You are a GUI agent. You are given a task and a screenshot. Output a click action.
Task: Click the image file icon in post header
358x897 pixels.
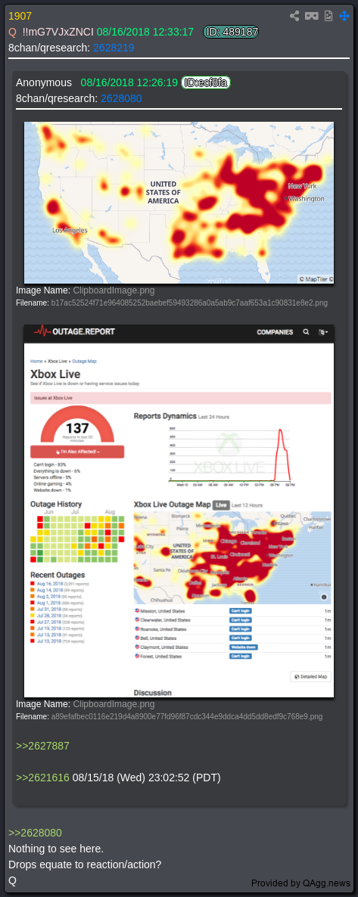[328, 16]
